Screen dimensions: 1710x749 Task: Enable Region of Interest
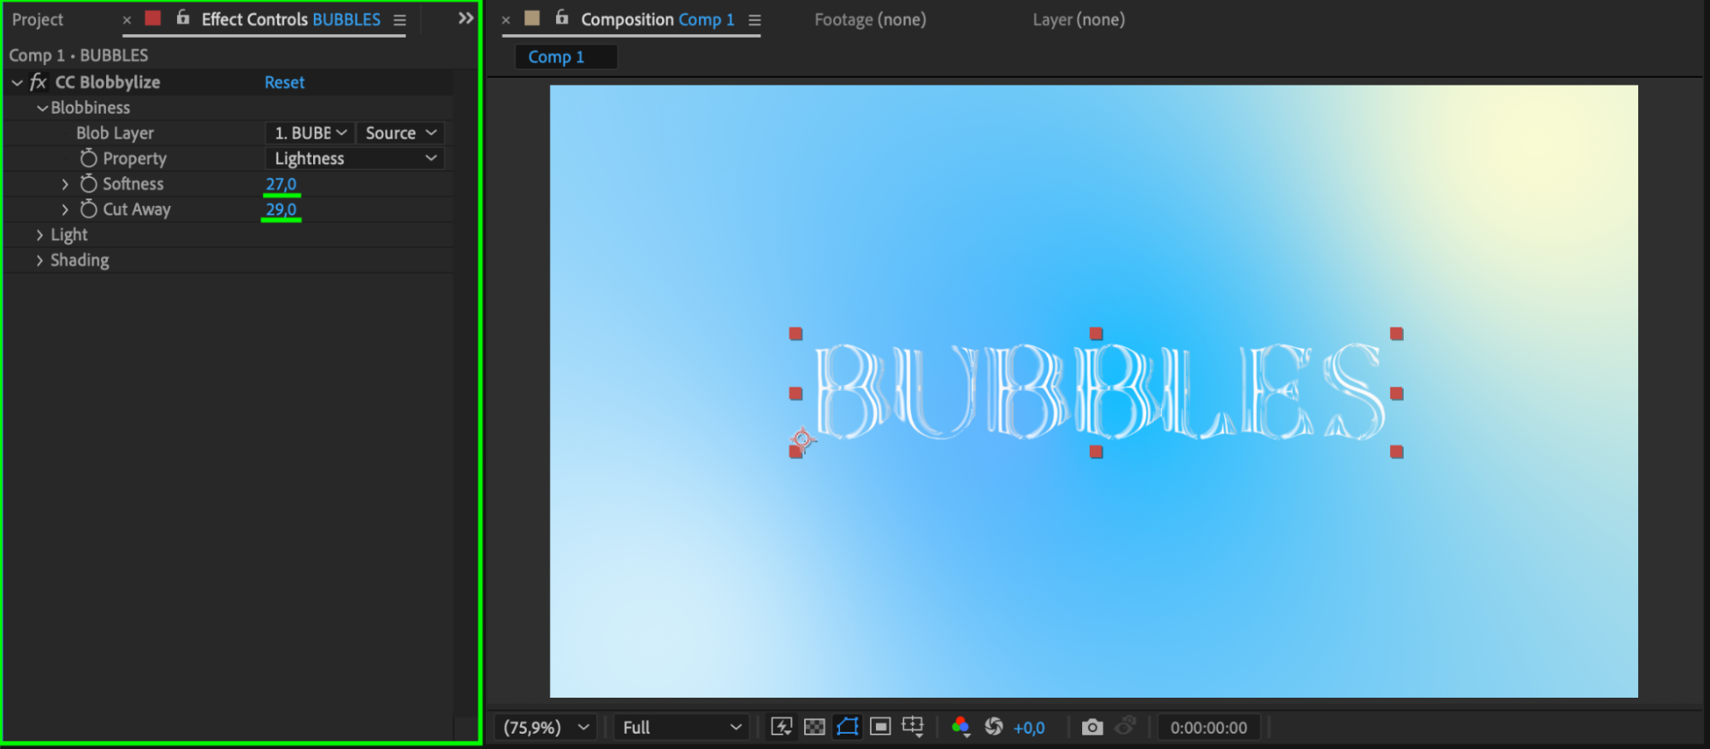(880, 727)
